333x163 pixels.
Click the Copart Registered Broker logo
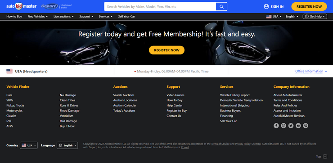57,6
